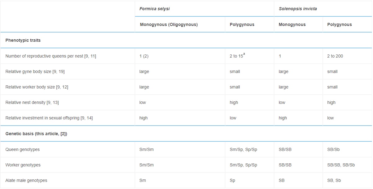Viewport: 373px width, 189px height.
Task: Click the Worker genotypes row label
Action: pyautogui.click(x=23, y=165)
